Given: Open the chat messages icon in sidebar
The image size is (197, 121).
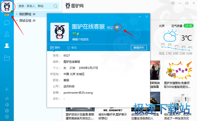Looking at the screenshot, I should click(x=7, y=23).
